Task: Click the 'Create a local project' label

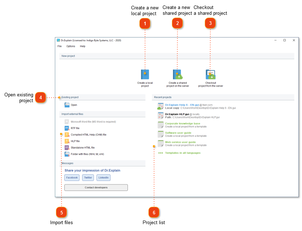Action: point(145,84)
